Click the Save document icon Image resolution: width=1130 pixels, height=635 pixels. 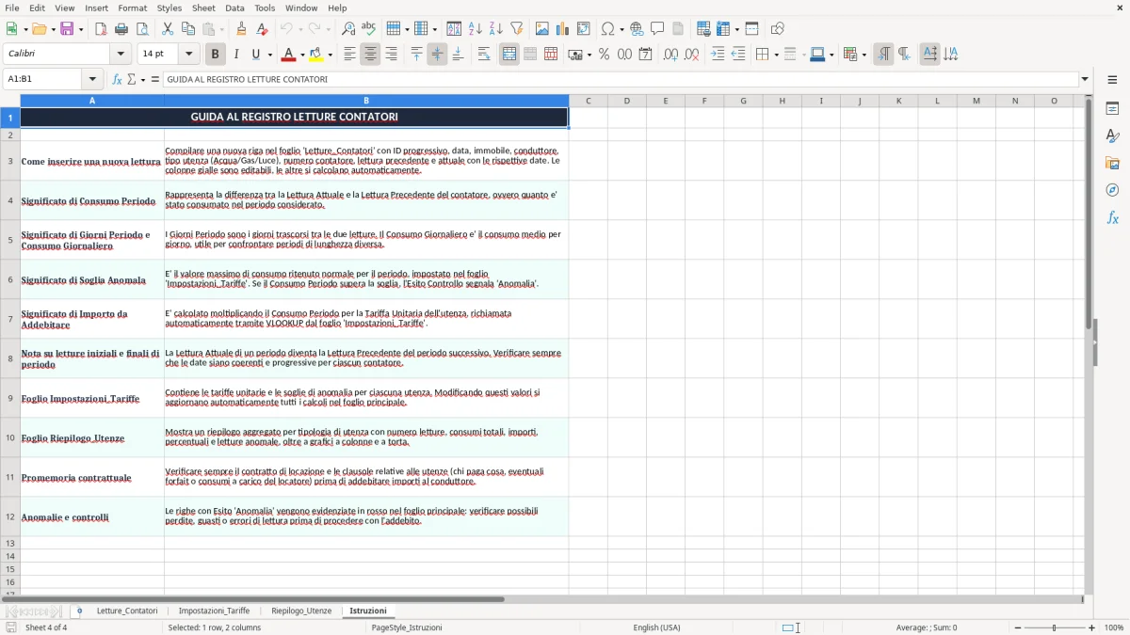pyautogui.click(x=67, y=29)
